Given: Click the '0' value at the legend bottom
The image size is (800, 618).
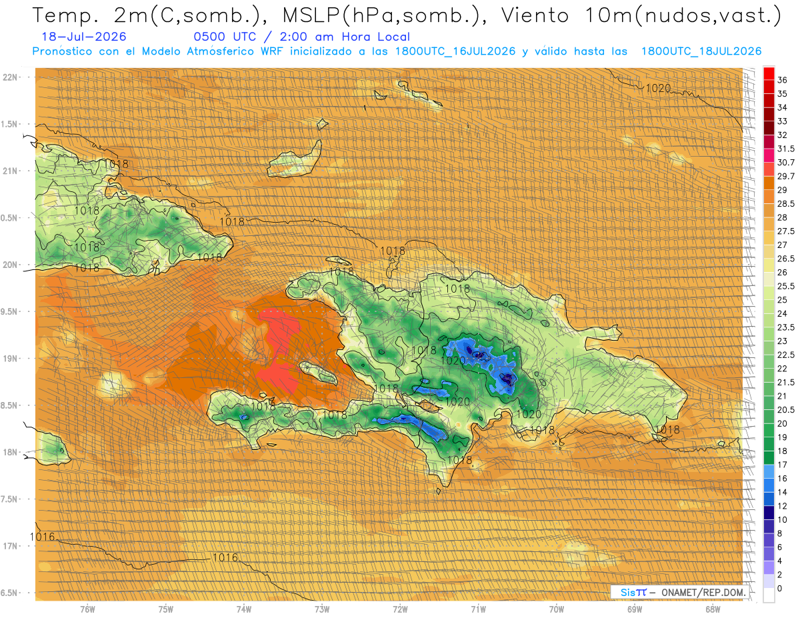Looking at the screenshot, I should coord(780,589).
